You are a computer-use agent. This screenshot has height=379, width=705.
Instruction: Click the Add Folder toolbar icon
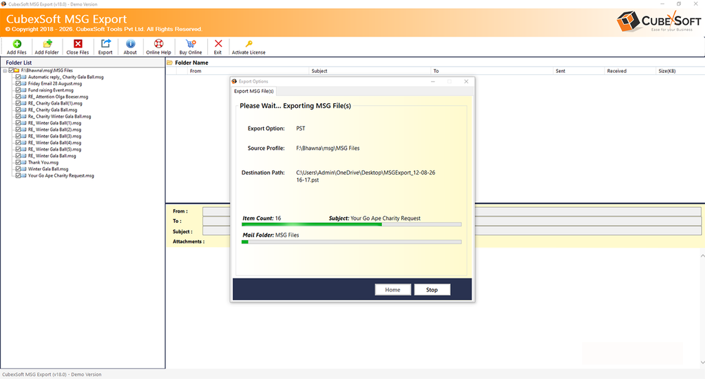(48, 43)
